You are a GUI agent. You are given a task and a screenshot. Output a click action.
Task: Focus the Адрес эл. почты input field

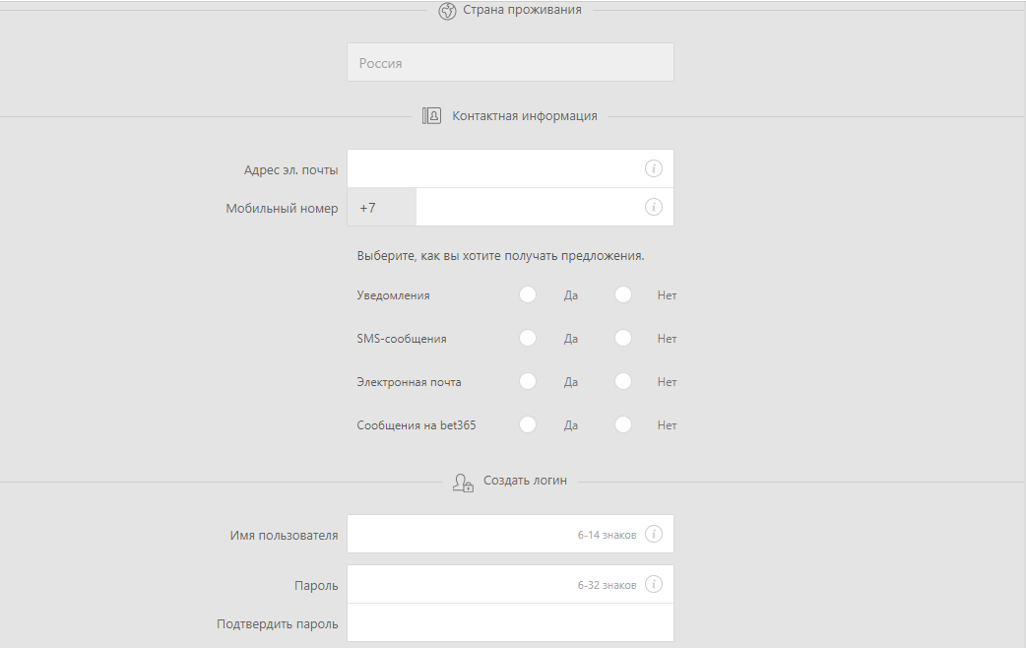point(510,168)
